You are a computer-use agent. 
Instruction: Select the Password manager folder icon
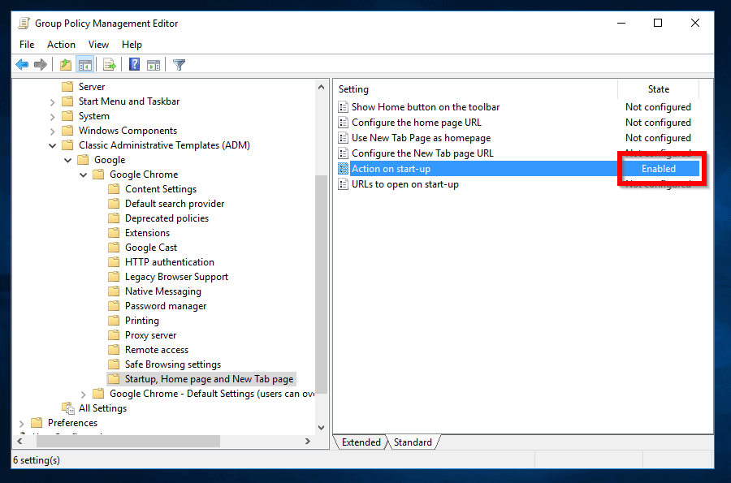click(114, 306)
